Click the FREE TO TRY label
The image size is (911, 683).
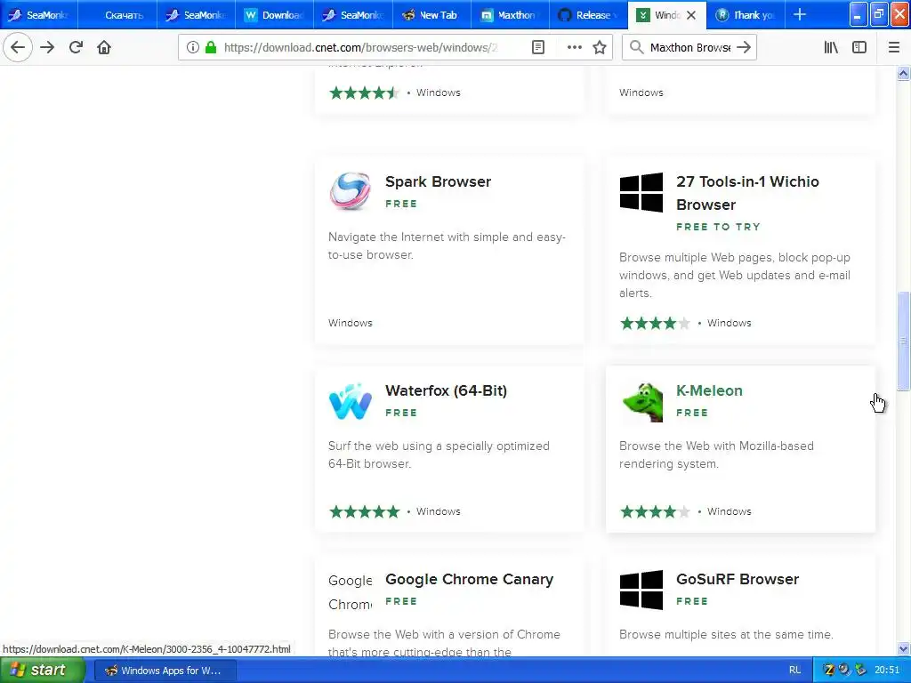coord(718,227)
